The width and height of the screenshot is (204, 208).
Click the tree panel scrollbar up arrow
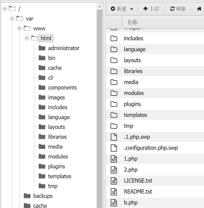(x=100, y=6)
